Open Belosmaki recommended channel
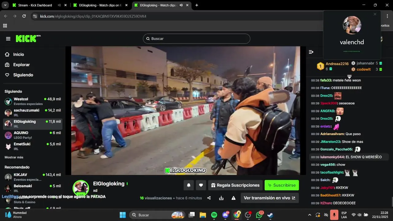The height and width of the screenshot is (221, 393). [x=33, y=188]
